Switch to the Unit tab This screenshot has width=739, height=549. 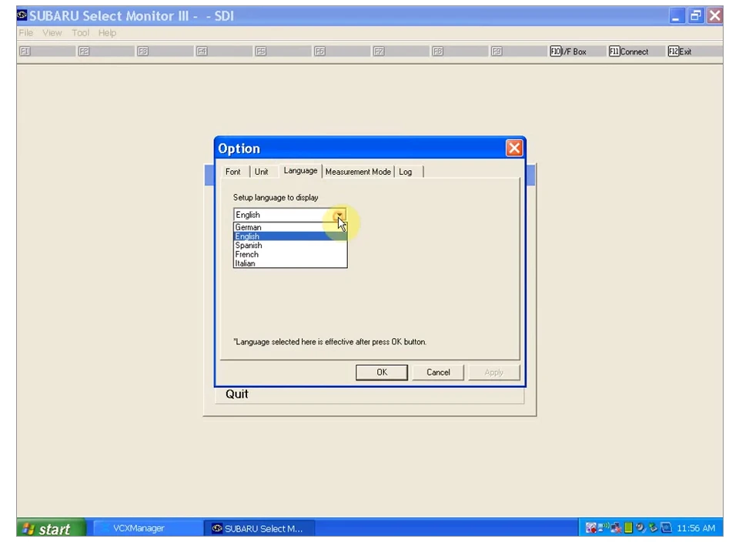[x=261, y=172]
